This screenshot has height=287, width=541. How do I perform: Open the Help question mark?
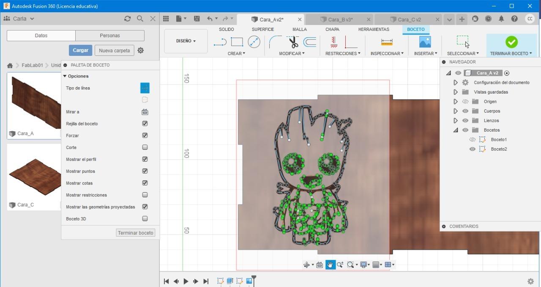[514, 19]
